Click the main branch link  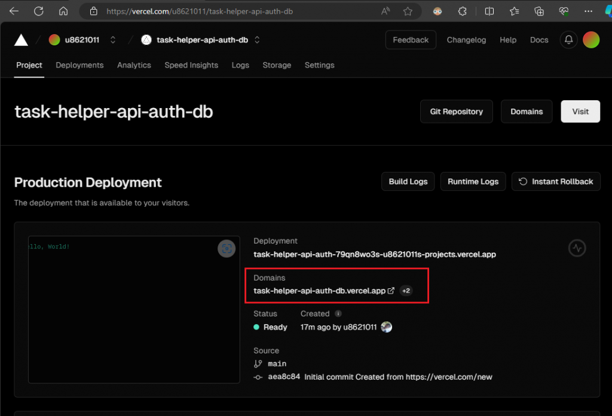point(277,363)
